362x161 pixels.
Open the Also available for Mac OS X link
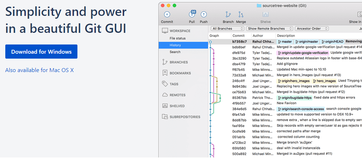40,70
